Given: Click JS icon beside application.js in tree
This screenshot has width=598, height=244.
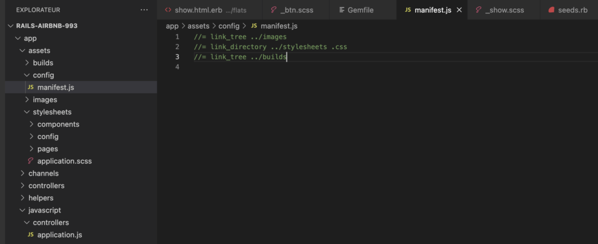Looking at the screenshot, I should coord(31,235).
